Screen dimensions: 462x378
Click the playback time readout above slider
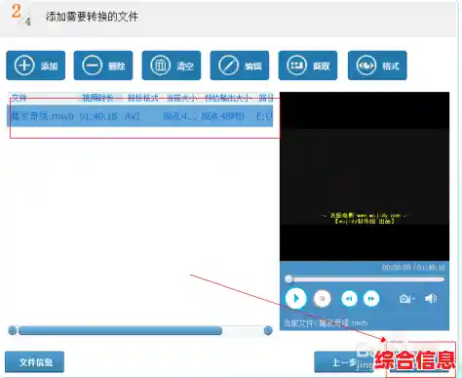[413, 268]
